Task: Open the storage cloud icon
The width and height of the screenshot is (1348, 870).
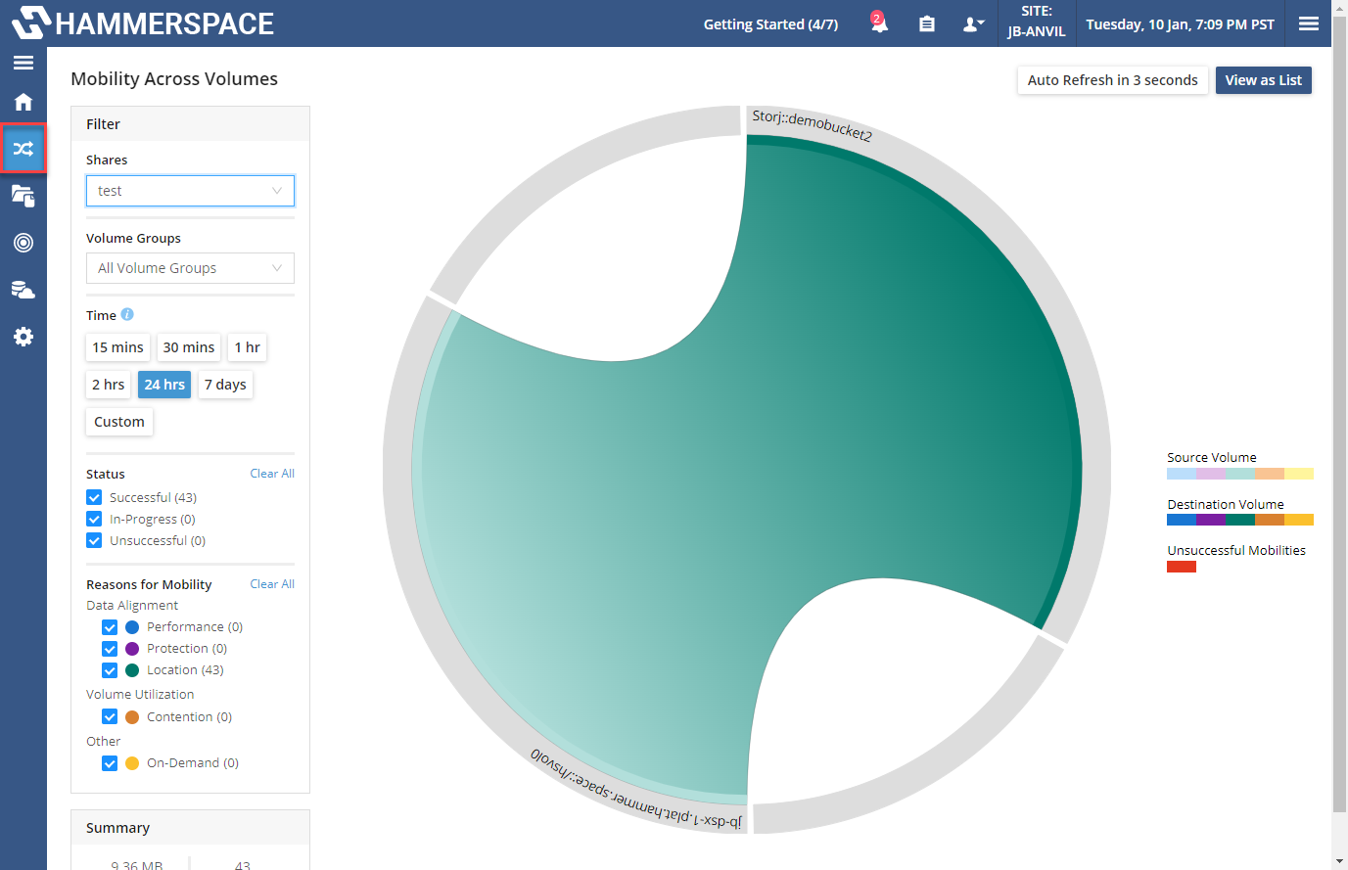Action: coord(23,290)
